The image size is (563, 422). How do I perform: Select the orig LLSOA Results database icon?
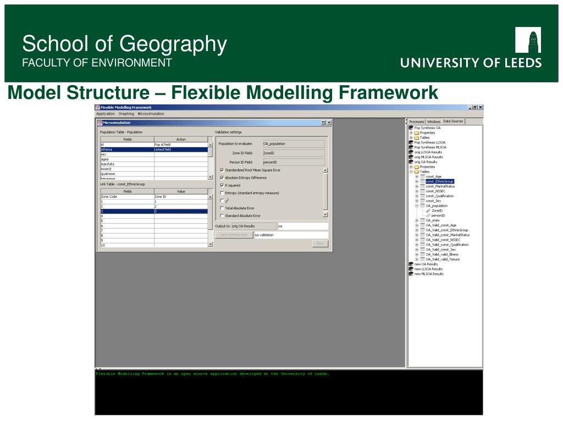pos(411,152)
